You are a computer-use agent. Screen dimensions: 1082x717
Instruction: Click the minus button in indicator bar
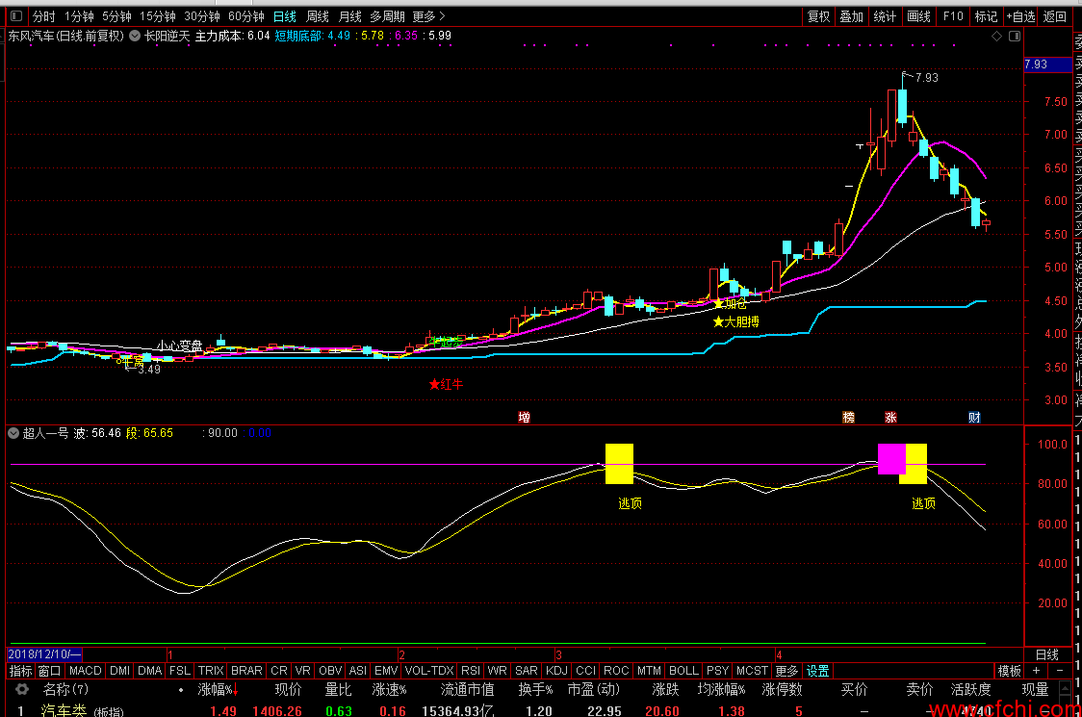click(x=1059, y=670)
